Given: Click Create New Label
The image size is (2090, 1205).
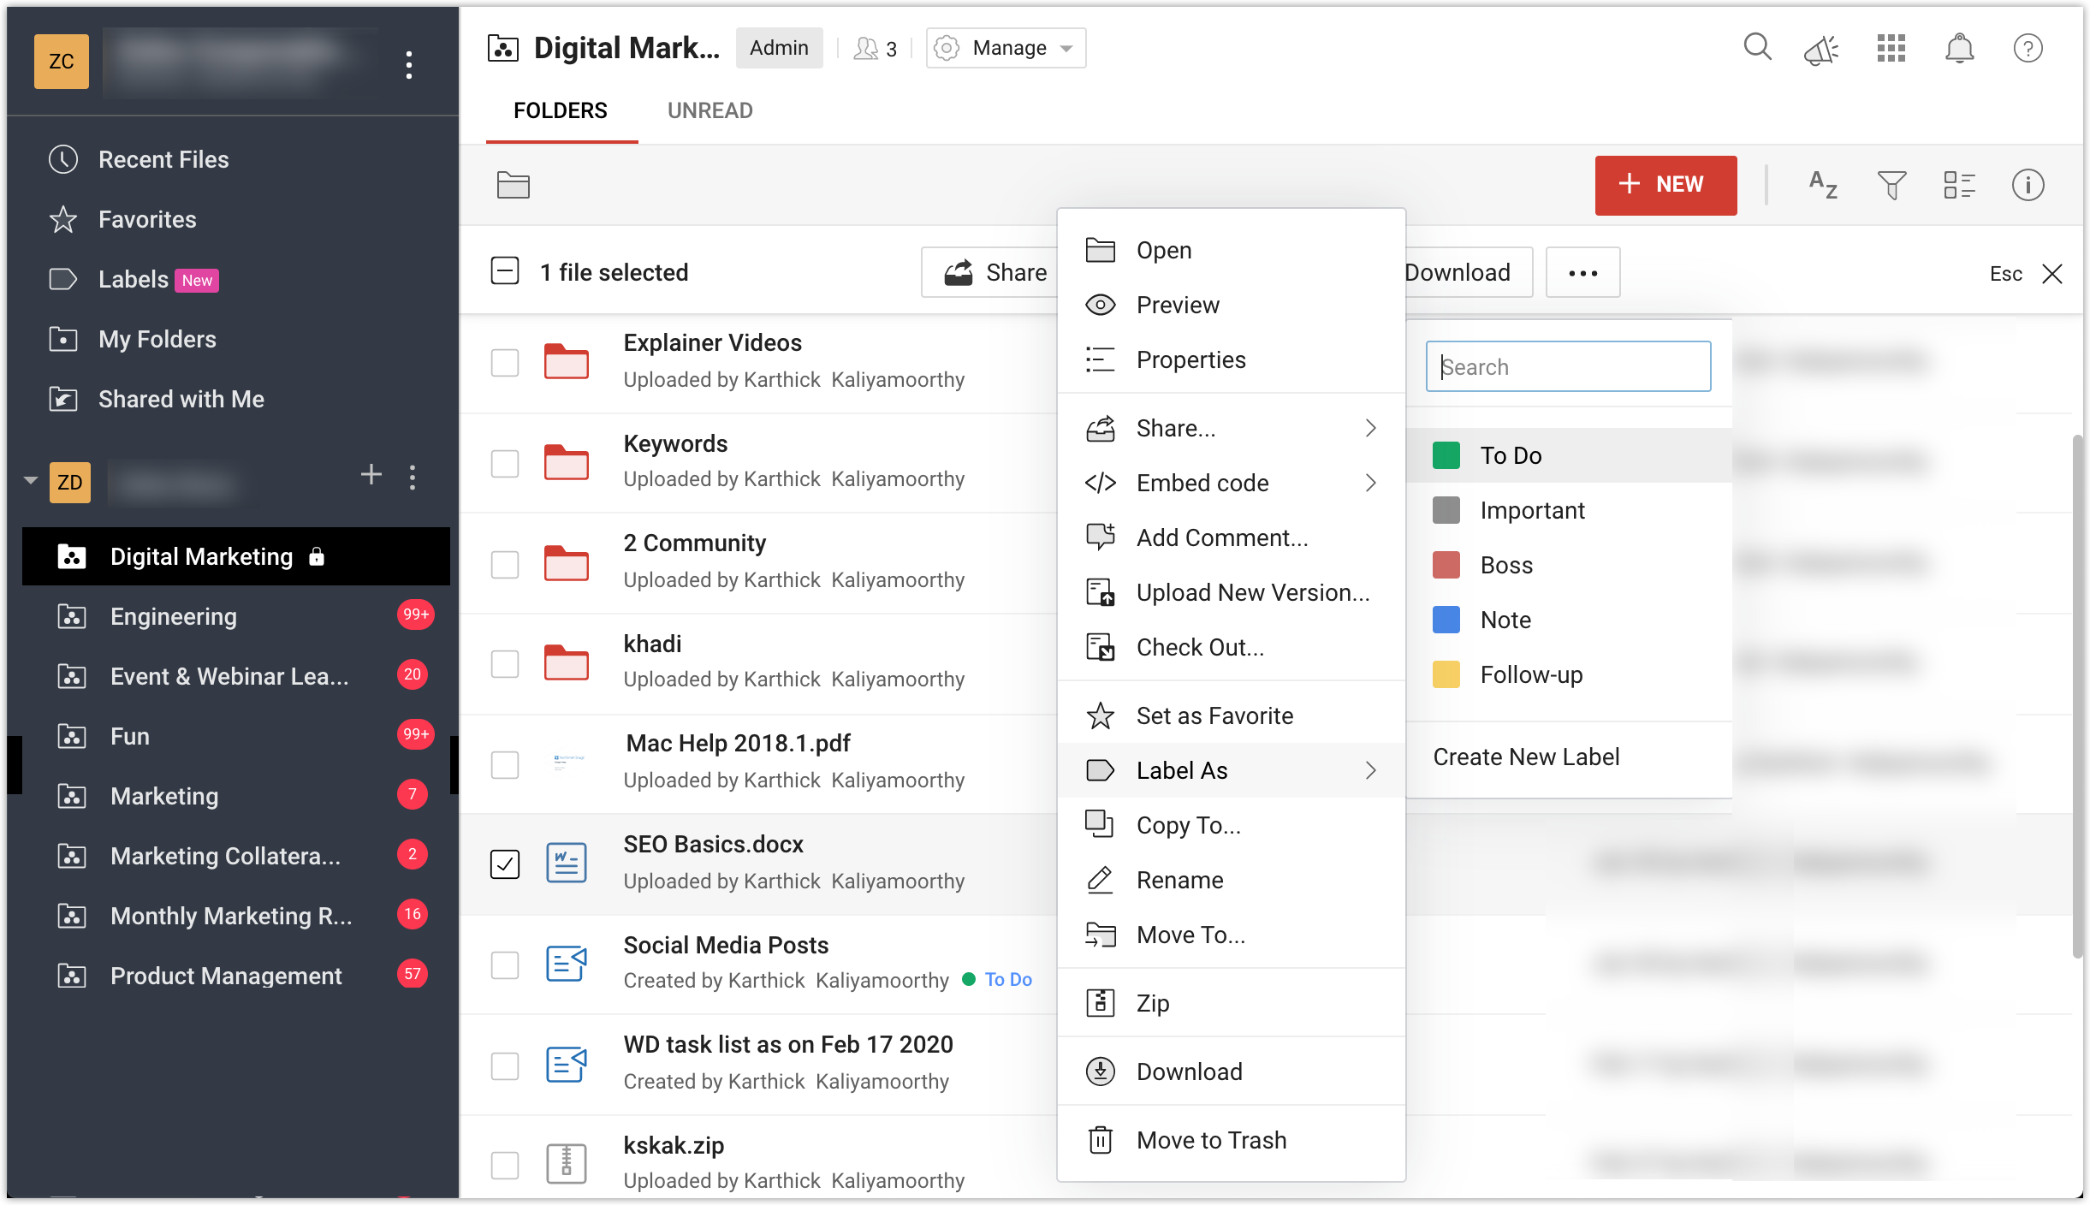Looking at the screenshot, I should tap(1526, 757).
